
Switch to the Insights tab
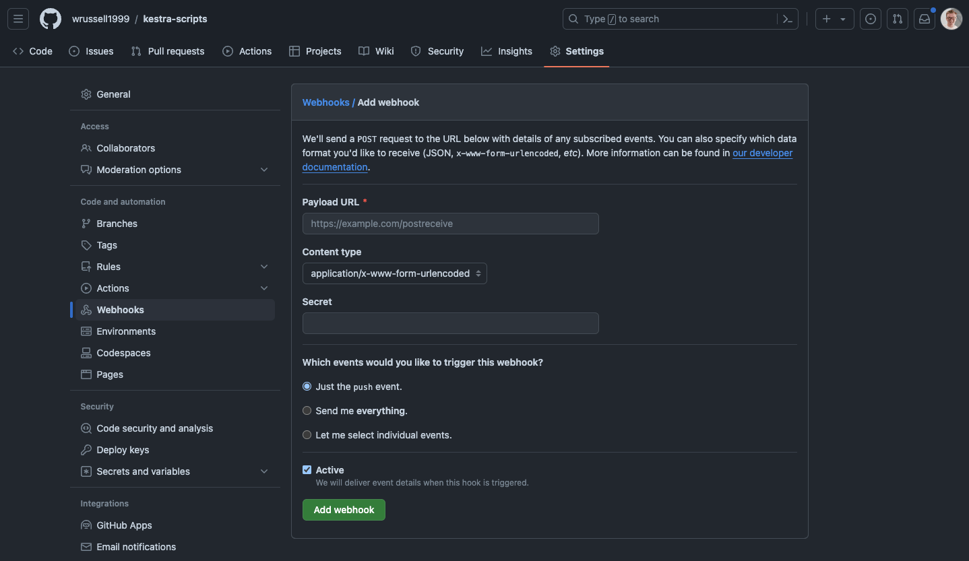coord(506,51)
